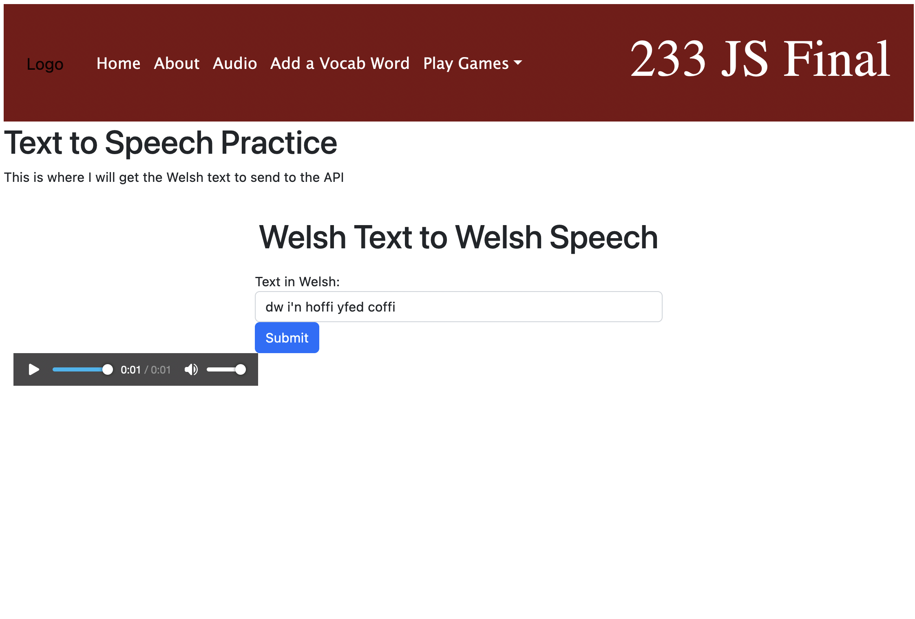Click the Welsh text input field

tap(457, 307)
